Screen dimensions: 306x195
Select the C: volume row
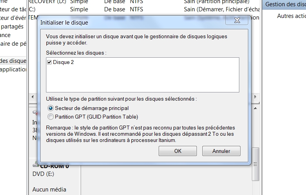point(144,9)
